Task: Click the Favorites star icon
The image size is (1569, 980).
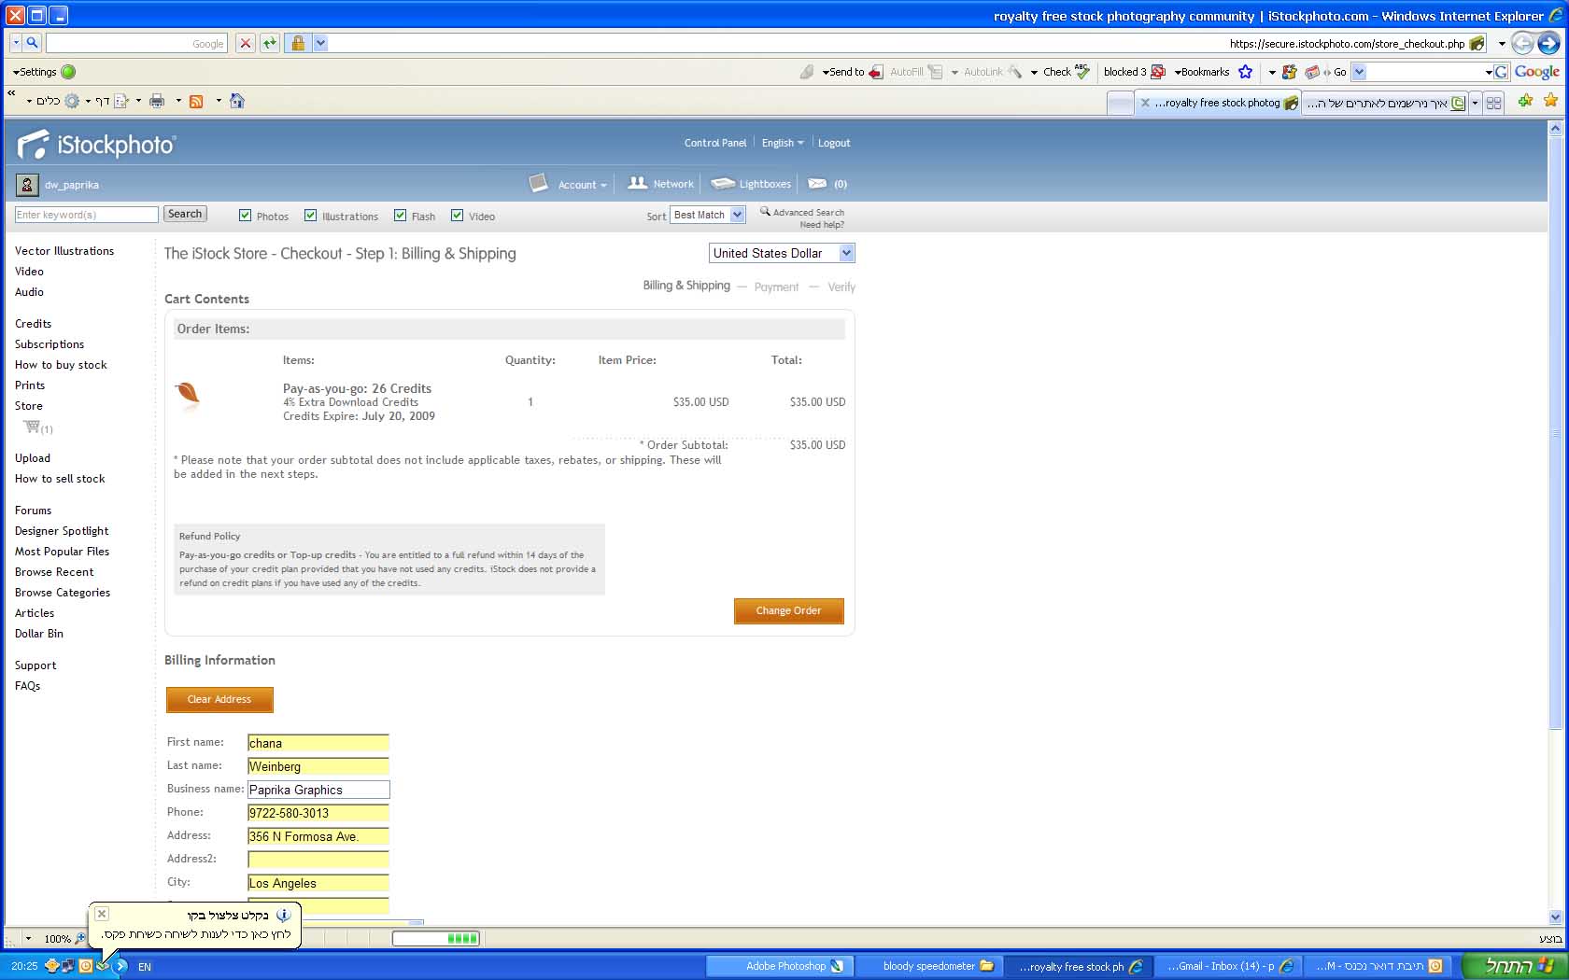Action: (1551, 101)
